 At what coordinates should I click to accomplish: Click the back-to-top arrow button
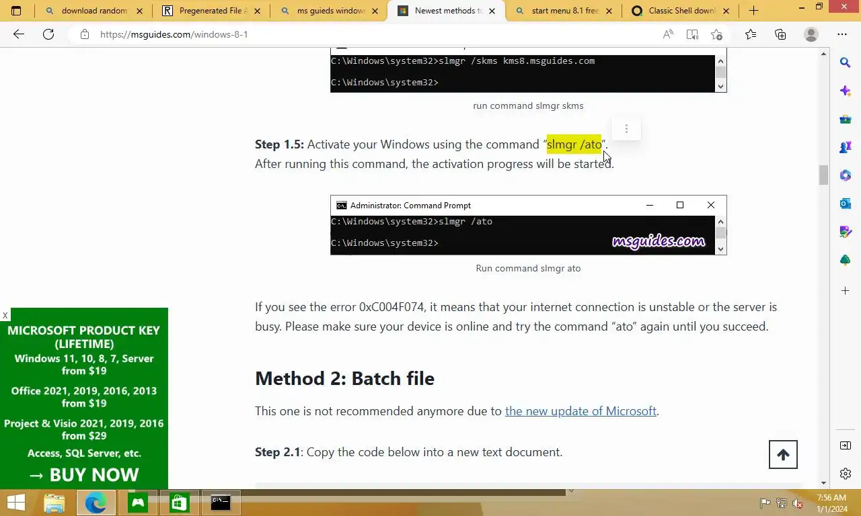pyautogui.click(x=783, y=455)
